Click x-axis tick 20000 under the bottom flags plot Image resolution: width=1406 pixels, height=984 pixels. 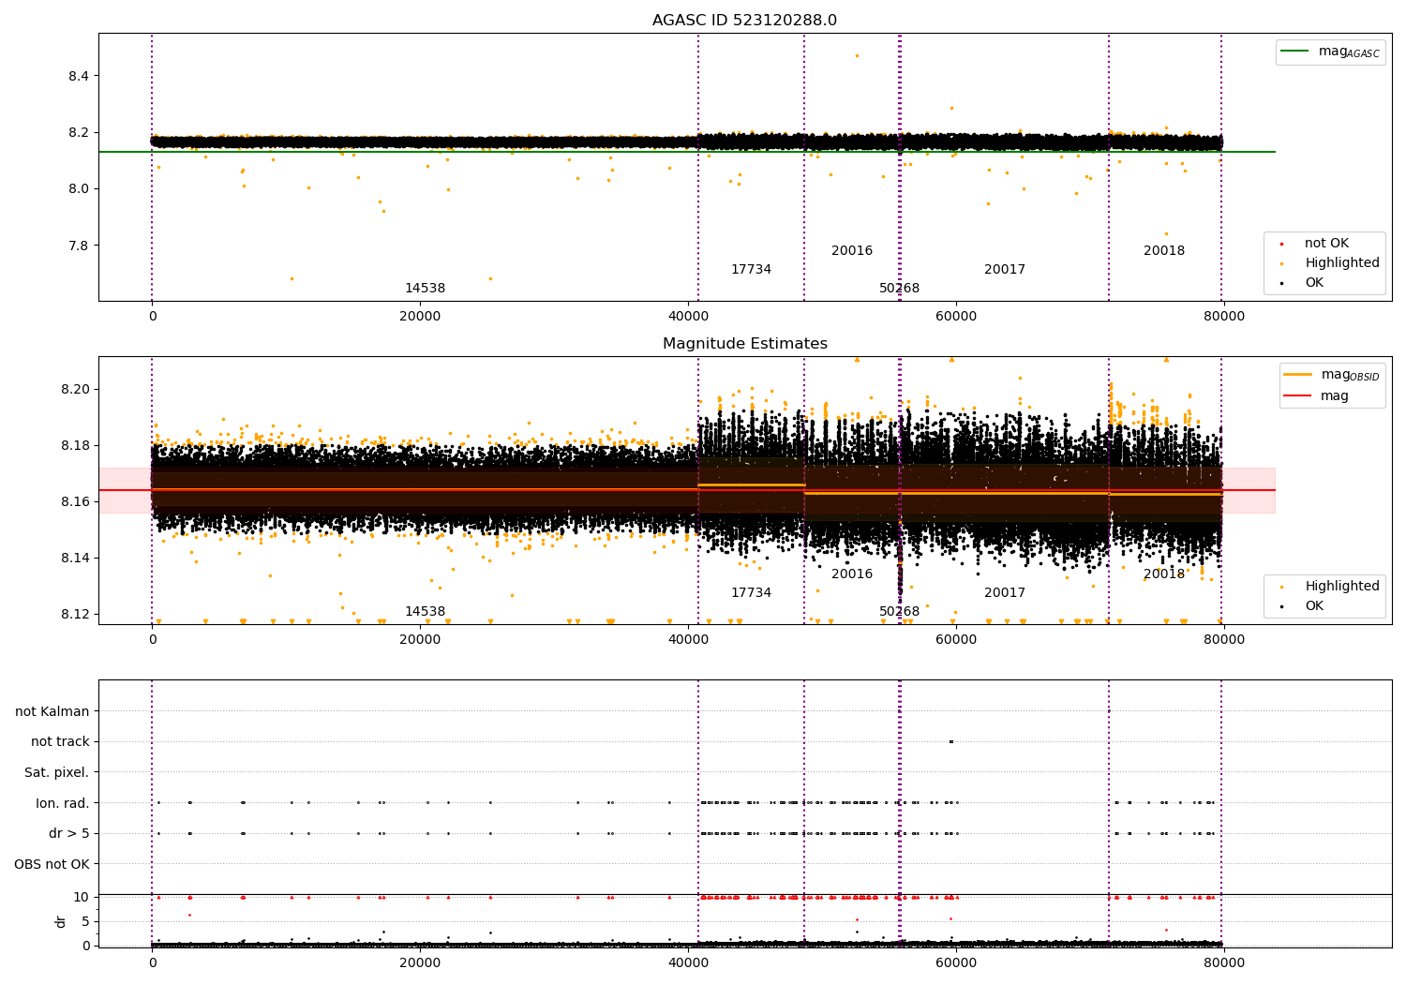[x=420, y=962]
